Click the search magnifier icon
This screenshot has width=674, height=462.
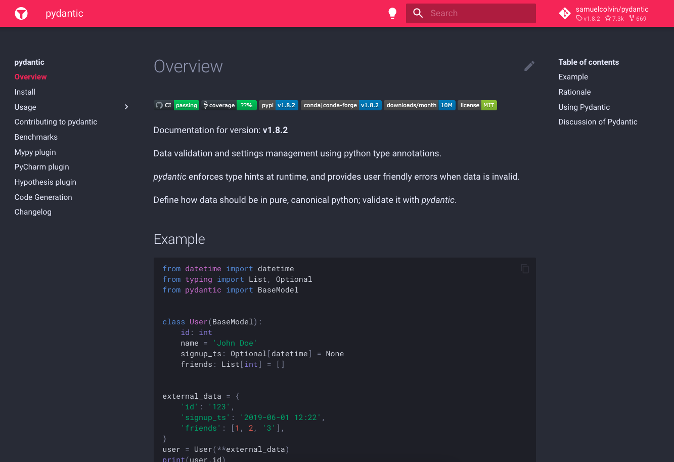coord(418,13)
